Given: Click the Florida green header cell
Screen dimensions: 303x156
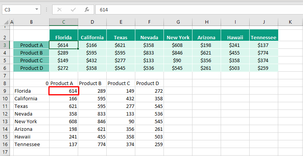Looking at the screenshot, I should click(64, 37).
